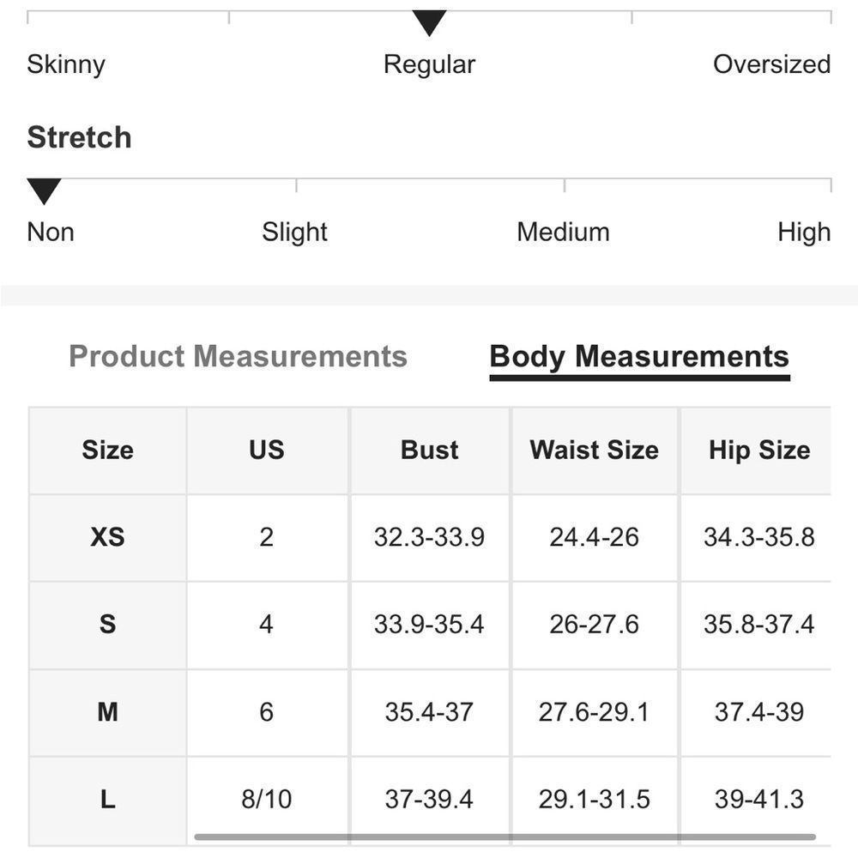
Task: Select the Body Measurements tab
Action: 639,357
